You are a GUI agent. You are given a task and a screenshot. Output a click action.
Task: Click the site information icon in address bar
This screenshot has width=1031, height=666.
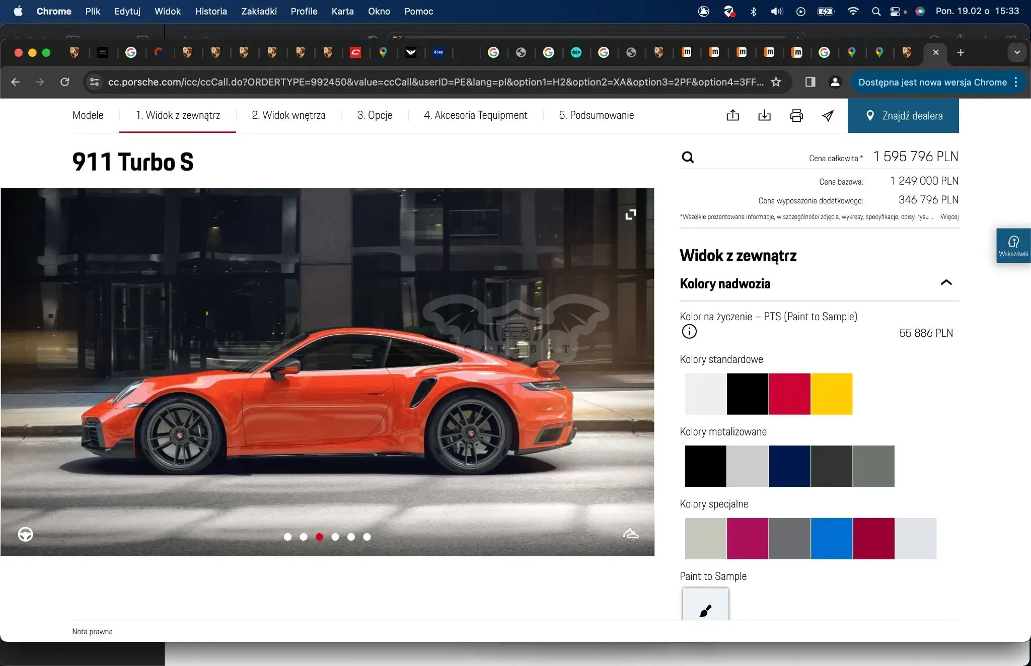click(94, 82)
